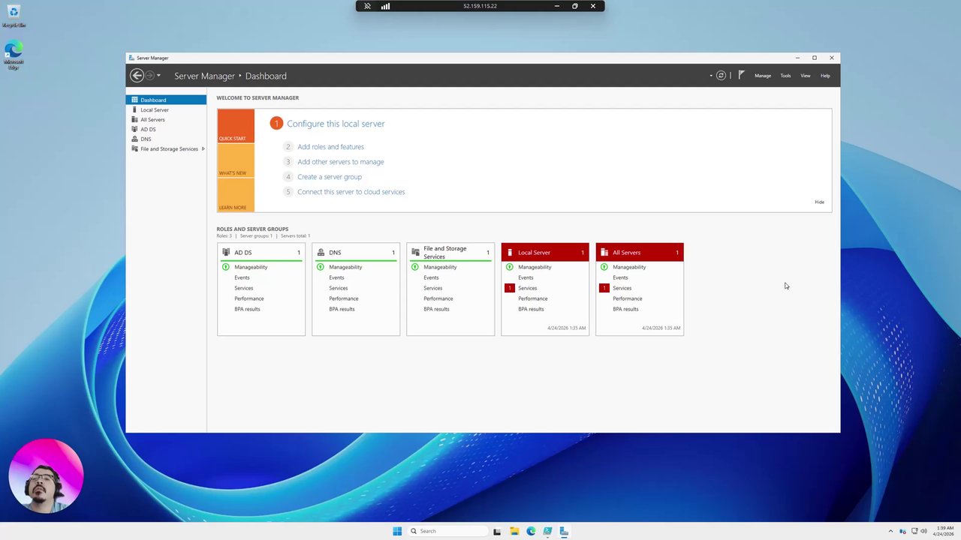Click the remote session connection signal icon
Image resolution: width=961 pixels, height=540 pixels.
(385, 6)
